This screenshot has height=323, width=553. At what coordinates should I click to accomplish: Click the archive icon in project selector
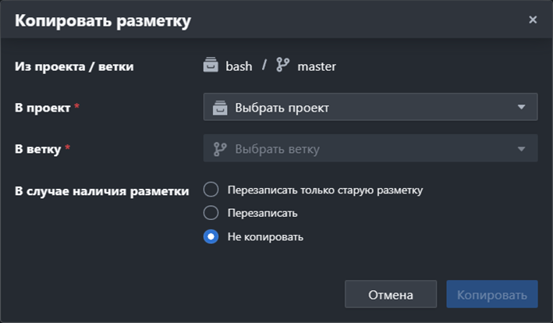click(x=220, y=108)
